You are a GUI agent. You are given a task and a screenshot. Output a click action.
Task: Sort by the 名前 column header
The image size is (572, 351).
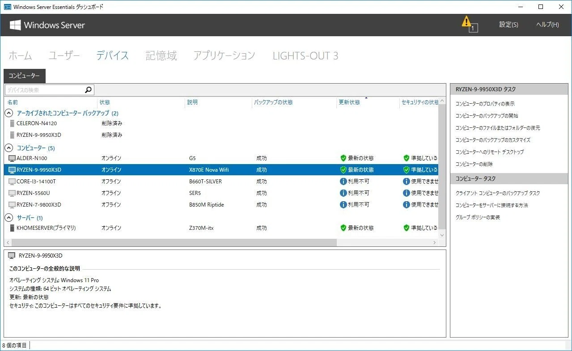[x=13, y=102]
